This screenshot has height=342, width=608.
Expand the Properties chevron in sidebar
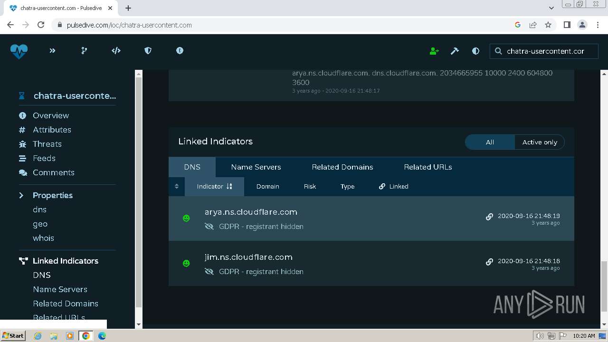pos(21,195)
